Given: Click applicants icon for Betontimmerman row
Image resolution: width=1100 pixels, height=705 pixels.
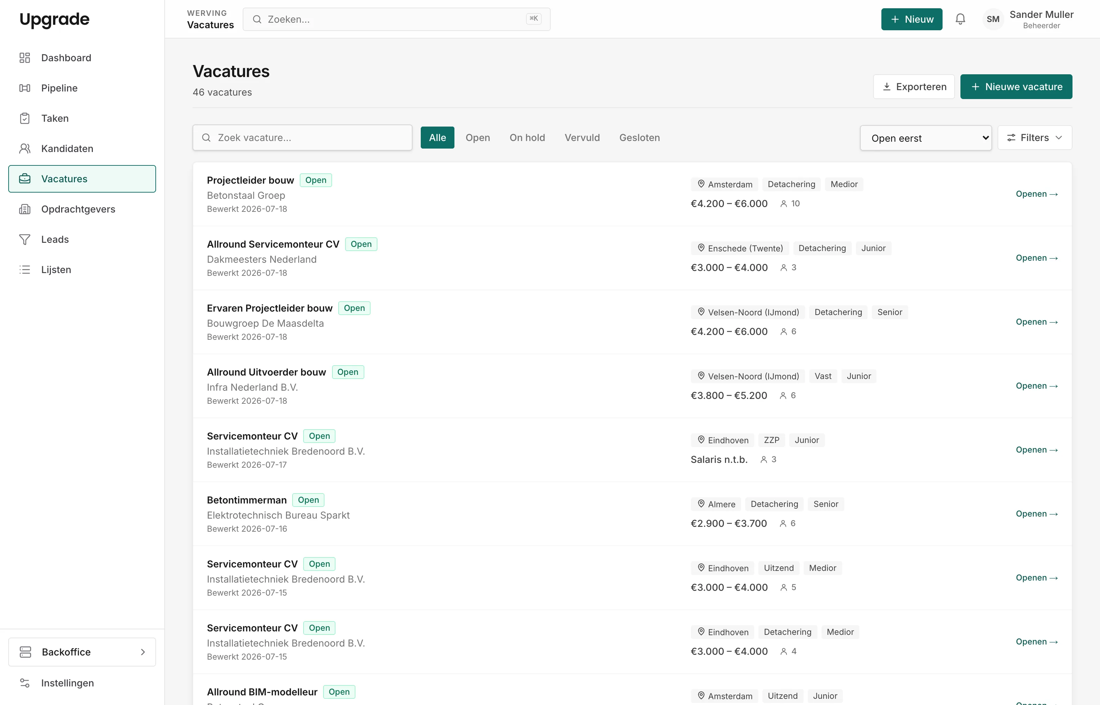Looking at the screenshot, I should pyautogui.click(x=783, y=523).
